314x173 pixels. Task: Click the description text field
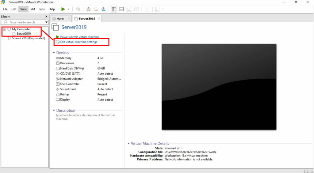pos(85,117)
